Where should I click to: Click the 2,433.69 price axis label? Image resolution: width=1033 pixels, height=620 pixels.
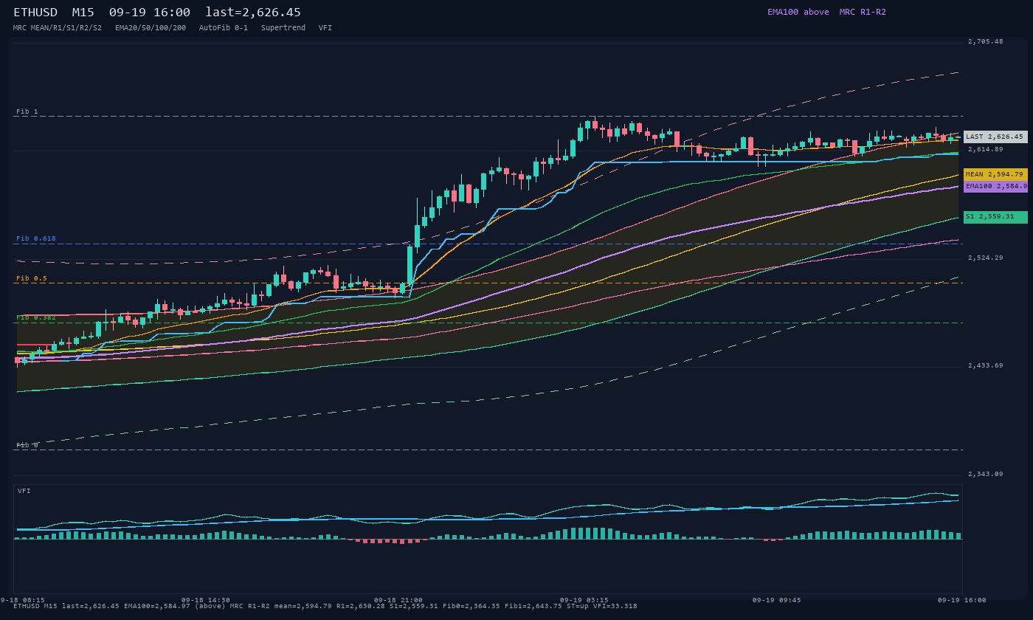(986, 366)
